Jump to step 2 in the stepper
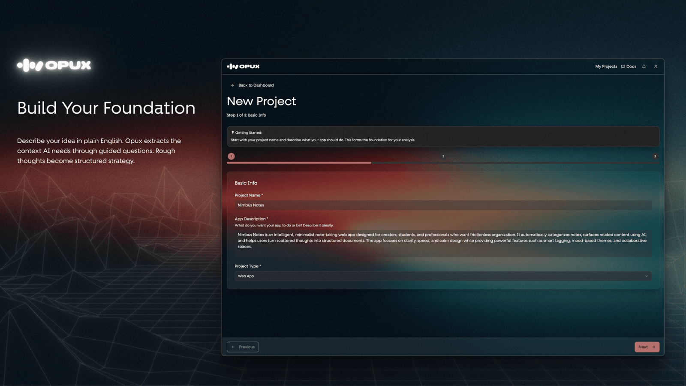 [x=443, y=156]
